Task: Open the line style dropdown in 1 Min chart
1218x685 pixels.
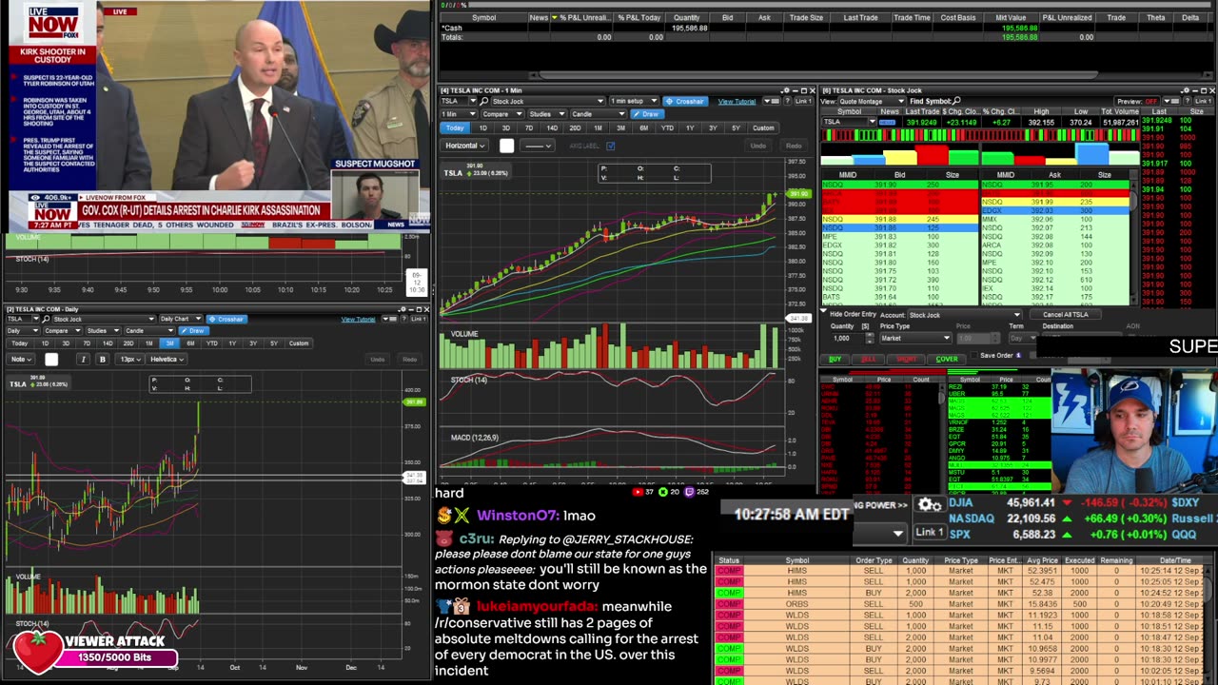Action: pyautogui.click(x=537, y=146)
